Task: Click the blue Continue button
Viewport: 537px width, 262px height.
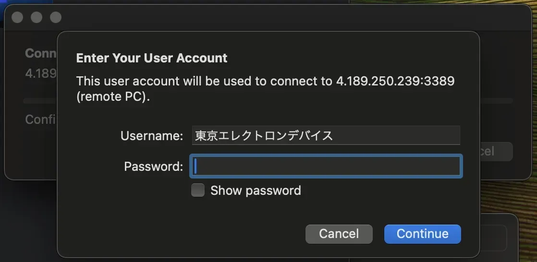Action: (x=422, y=234)
